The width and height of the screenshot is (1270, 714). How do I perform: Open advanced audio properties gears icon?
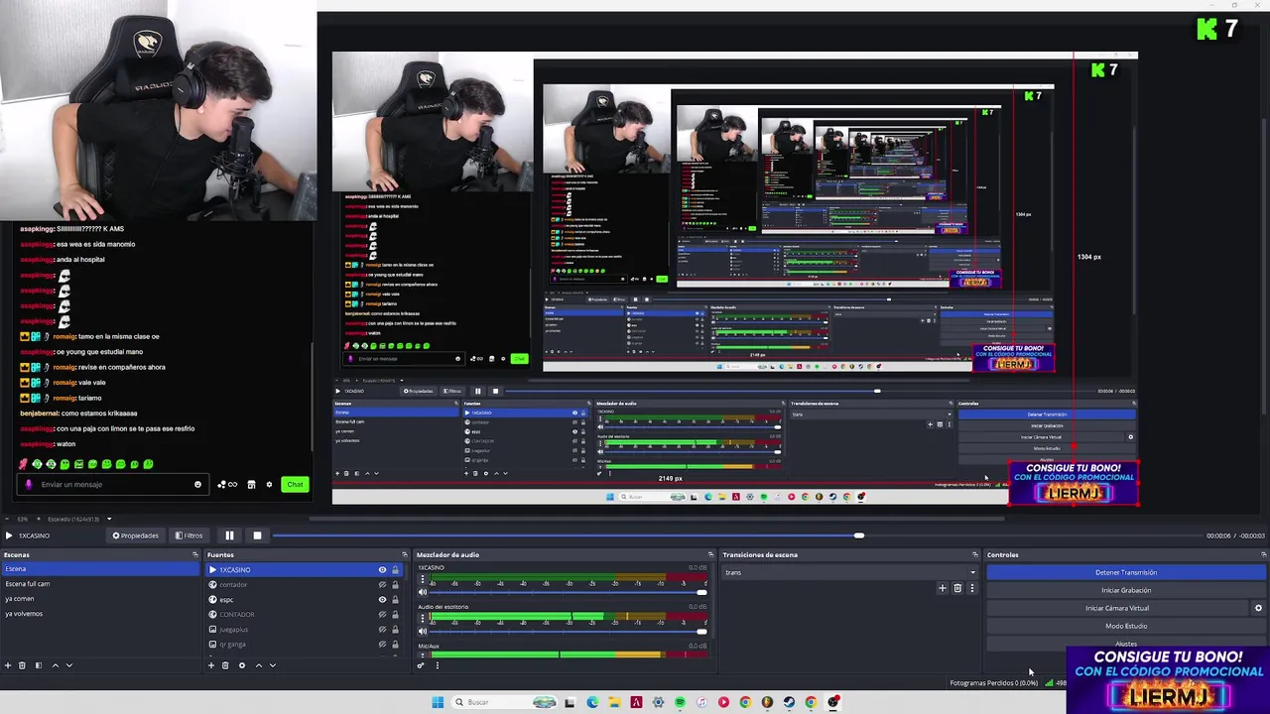click(421, 665)
